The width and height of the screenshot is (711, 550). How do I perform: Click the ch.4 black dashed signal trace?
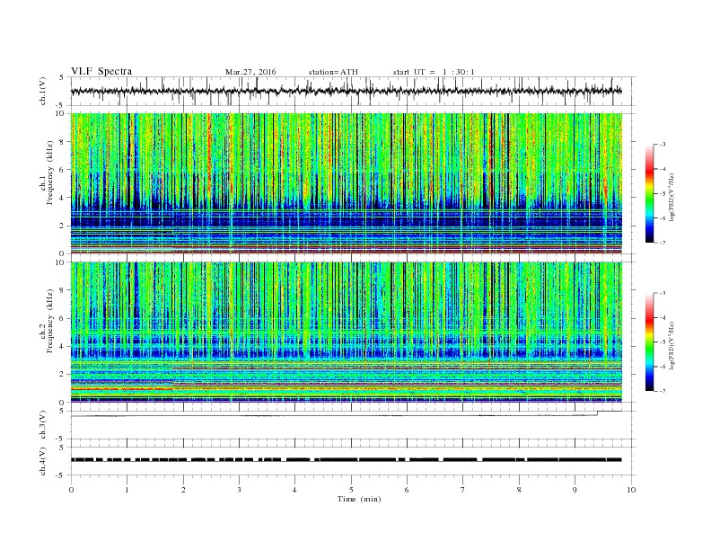(346, 460)
